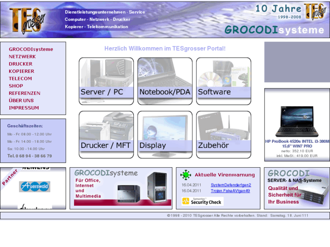Navigate to TELECOM
Viewport: 330px width, 247px height.
(x=20, y=78)
